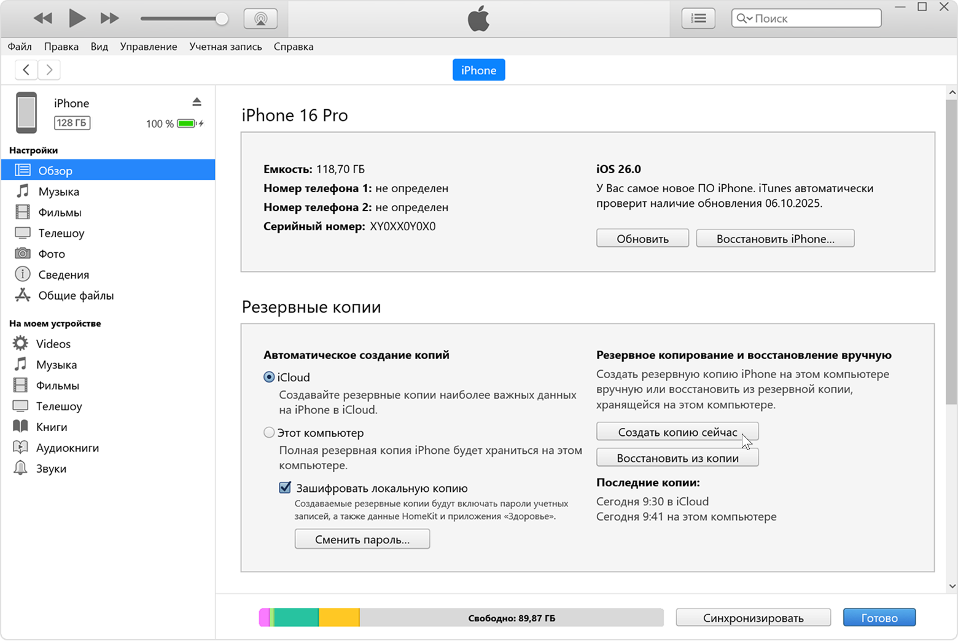The height and width of the screenshot is (641, 958).
Task: Adjust the playback volume slider
Action: click(x=184, y=18)
